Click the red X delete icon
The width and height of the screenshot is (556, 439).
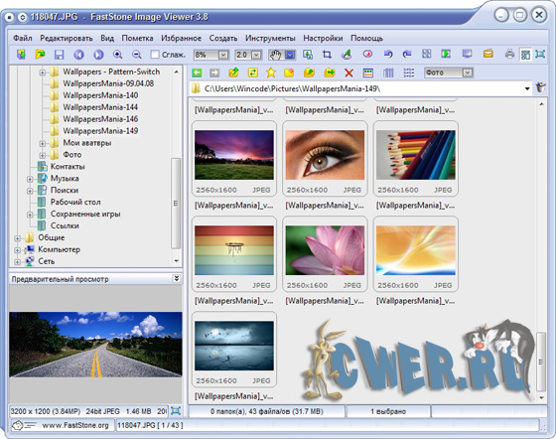click(348, 73)
